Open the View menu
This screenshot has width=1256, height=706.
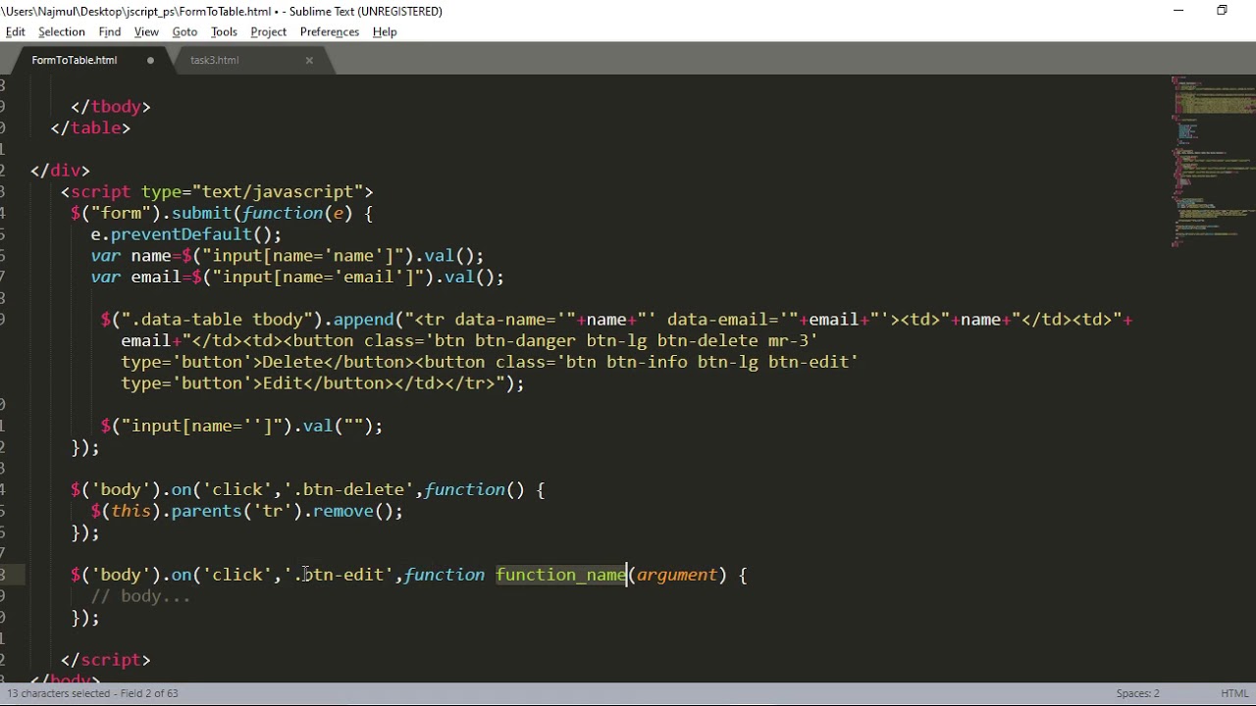point(146,31)
